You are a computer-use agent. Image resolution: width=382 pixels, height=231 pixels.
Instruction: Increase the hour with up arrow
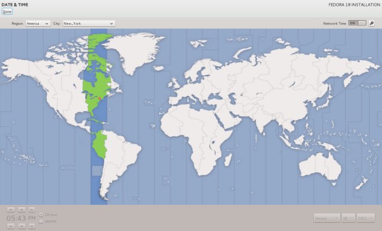tap(11, 210)
